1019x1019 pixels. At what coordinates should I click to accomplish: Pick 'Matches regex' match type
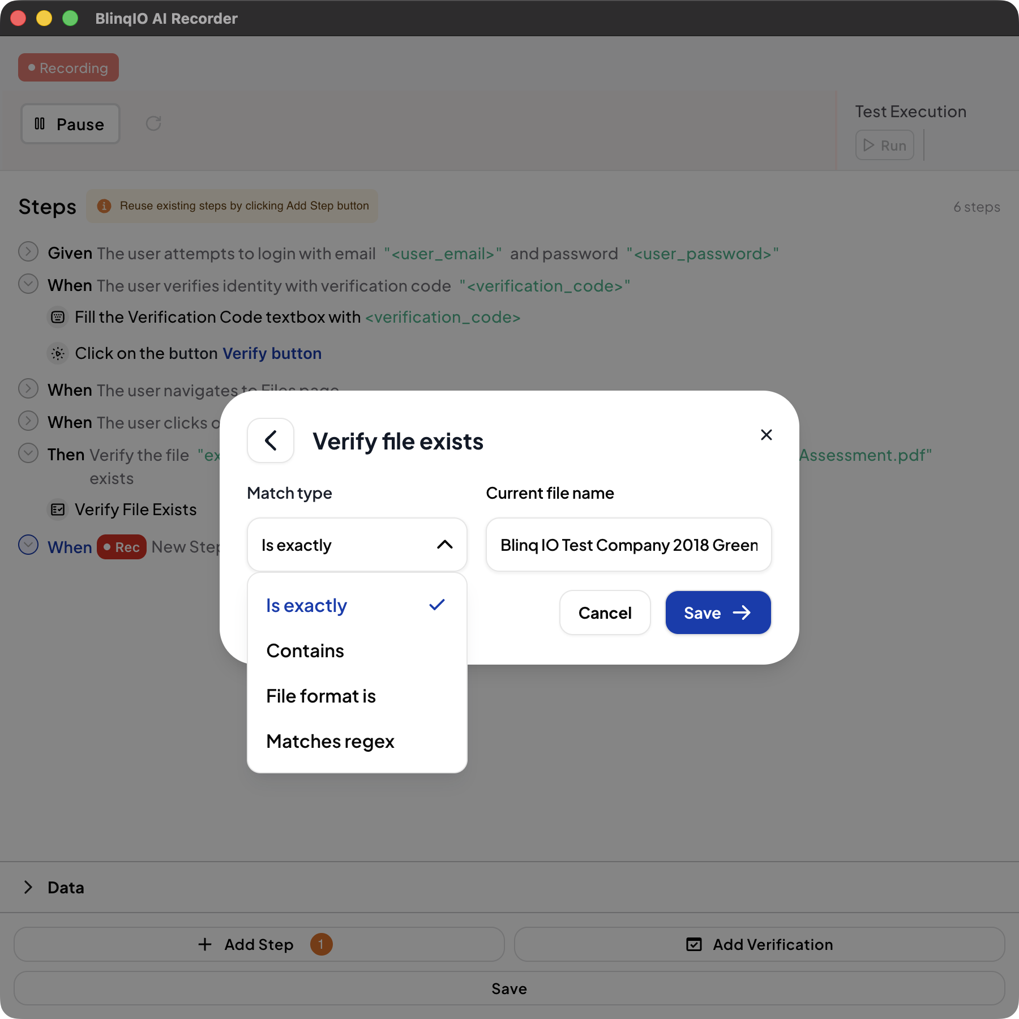tap(330, 742)
